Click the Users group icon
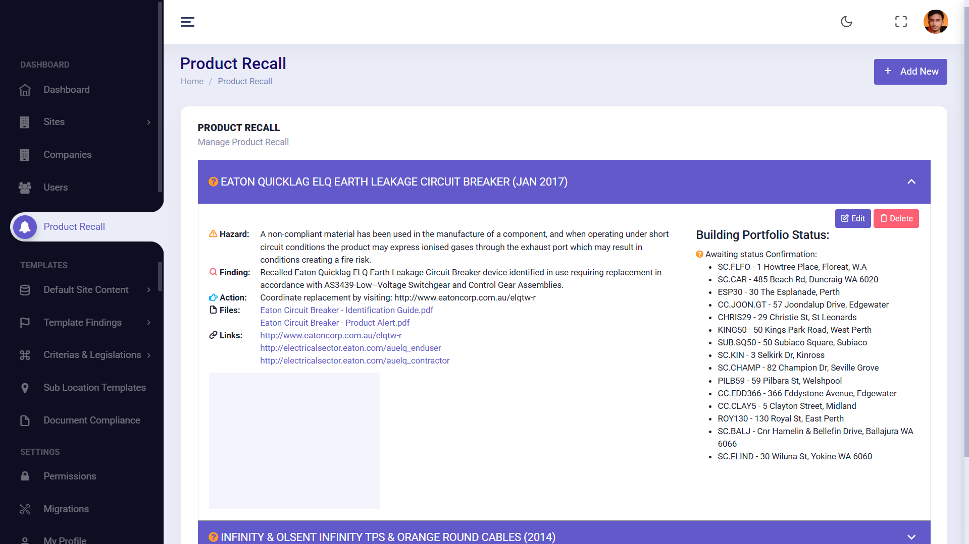 pos(25,188)
